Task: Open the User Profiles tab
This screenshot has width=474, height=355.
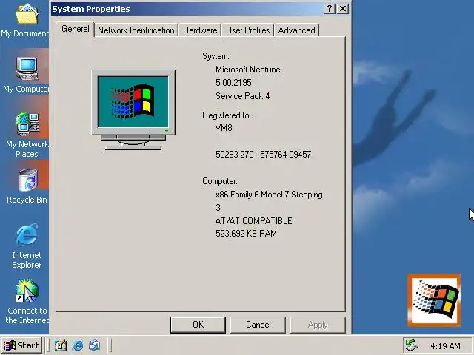Action: pyautogui.click(x=248, y=30)
